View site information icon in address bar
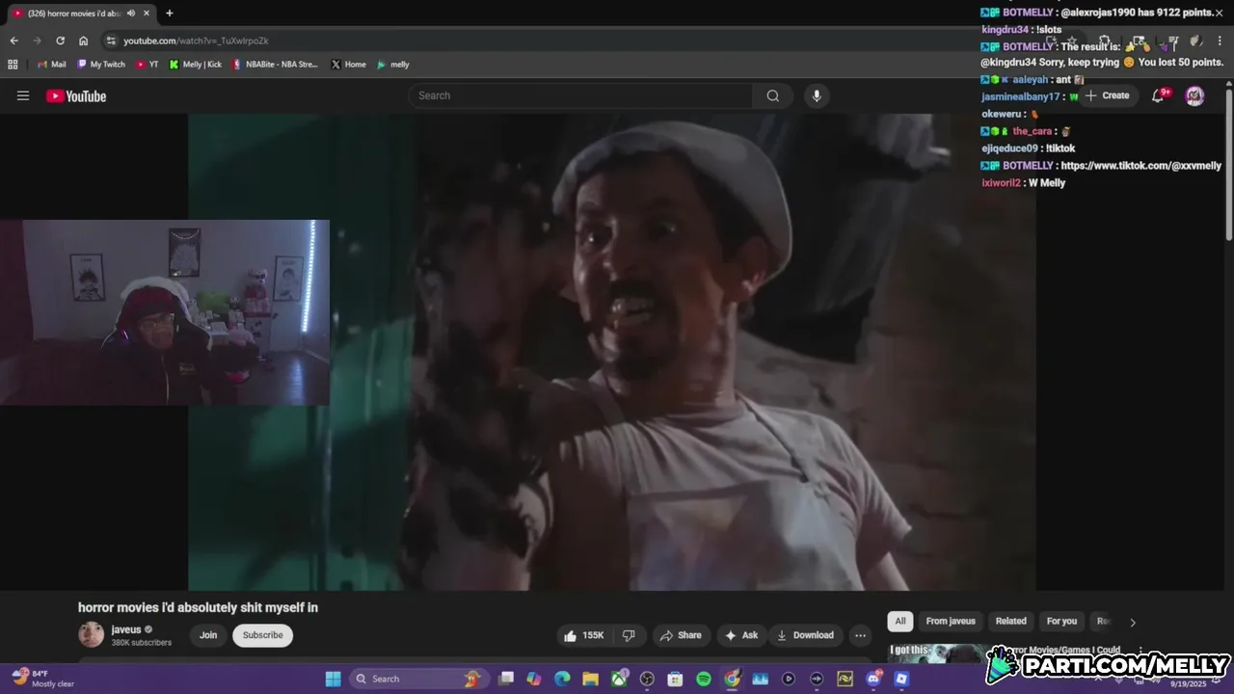Image resolution: width=1234 pixels, height=694 pixels. point(111,40)
